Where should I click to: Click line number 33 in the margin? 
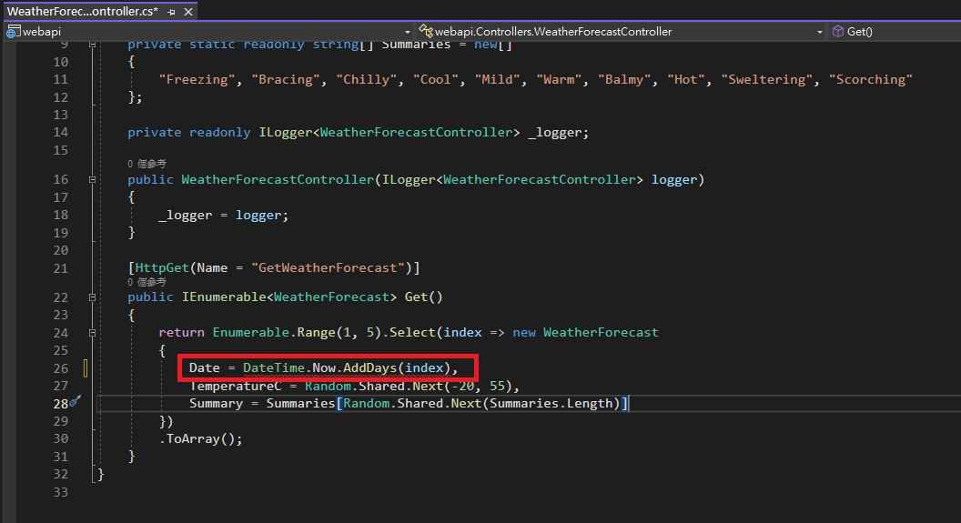coord(60,491)
